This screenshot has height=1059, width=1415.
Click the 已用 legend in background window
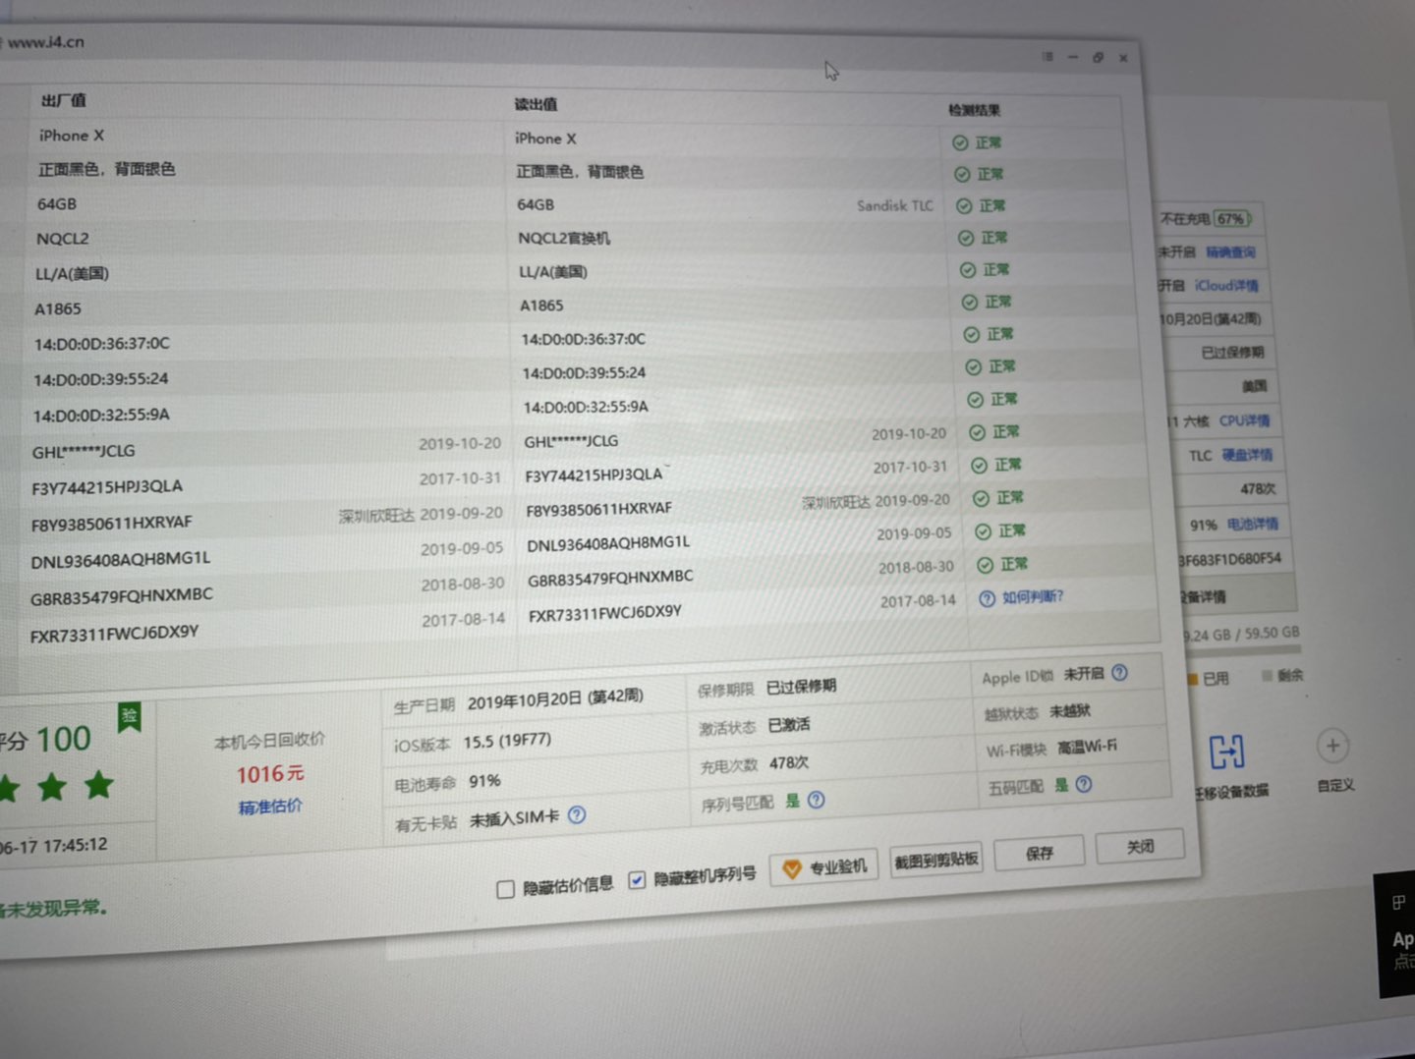coord(1216,679)
